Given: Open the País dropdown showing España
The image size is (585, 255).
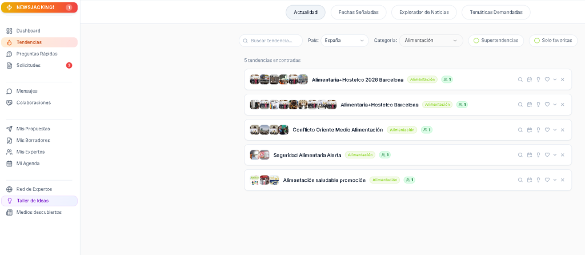Looking at the screenshot, I should (344, 41).
